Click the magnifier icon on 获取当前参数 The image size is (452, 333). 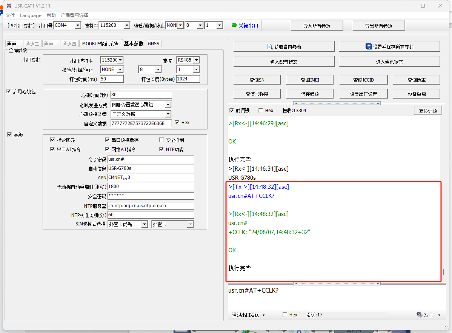click(270, 46)
